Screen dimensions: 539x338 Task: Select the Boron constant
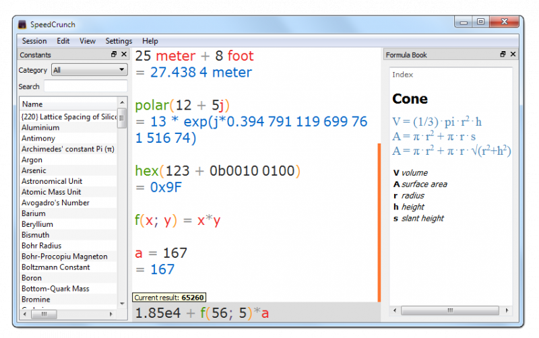coord(69,278)
